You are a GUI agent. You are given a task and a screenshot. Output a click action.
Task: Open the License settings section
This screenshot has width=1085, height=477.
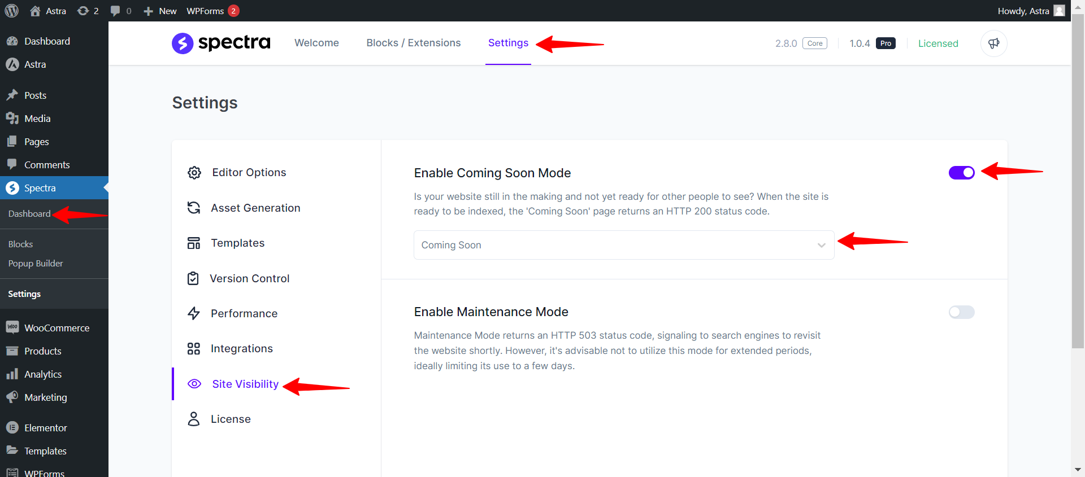click(231, 419)
